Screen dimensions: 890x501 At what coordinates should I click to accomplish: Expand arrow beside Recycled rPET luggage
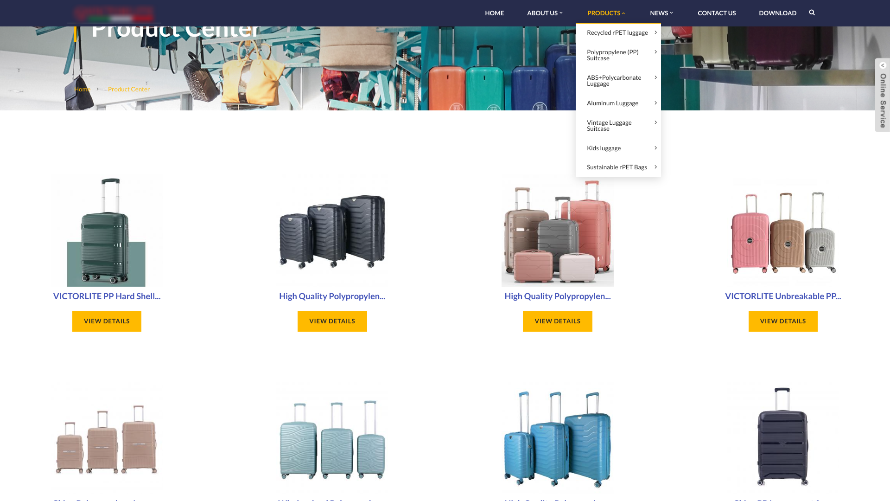(655, 32)
